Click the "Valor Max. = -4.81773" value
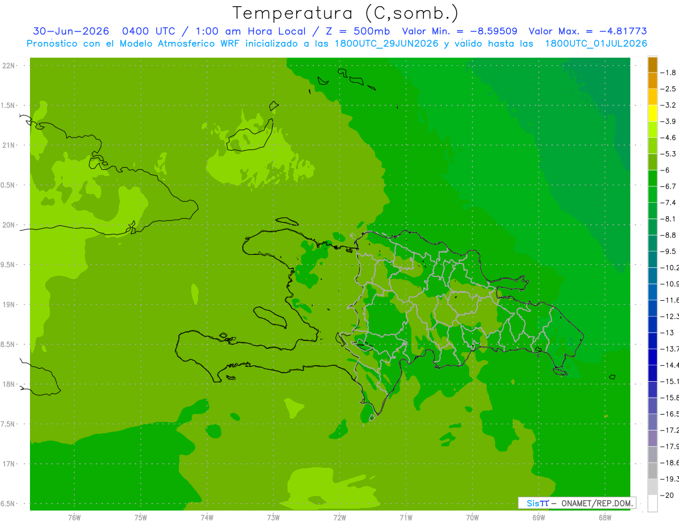 tap(588, 32)
